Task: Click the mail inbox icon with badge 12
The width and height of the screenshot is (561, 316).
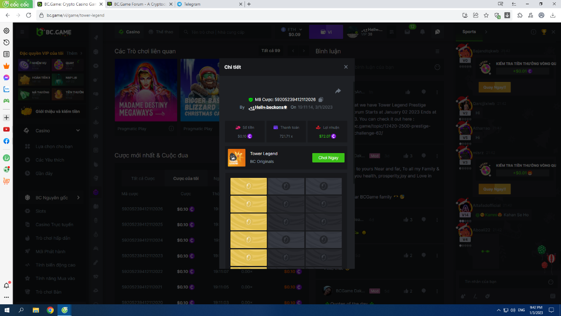Action: (x=410, y=32)
